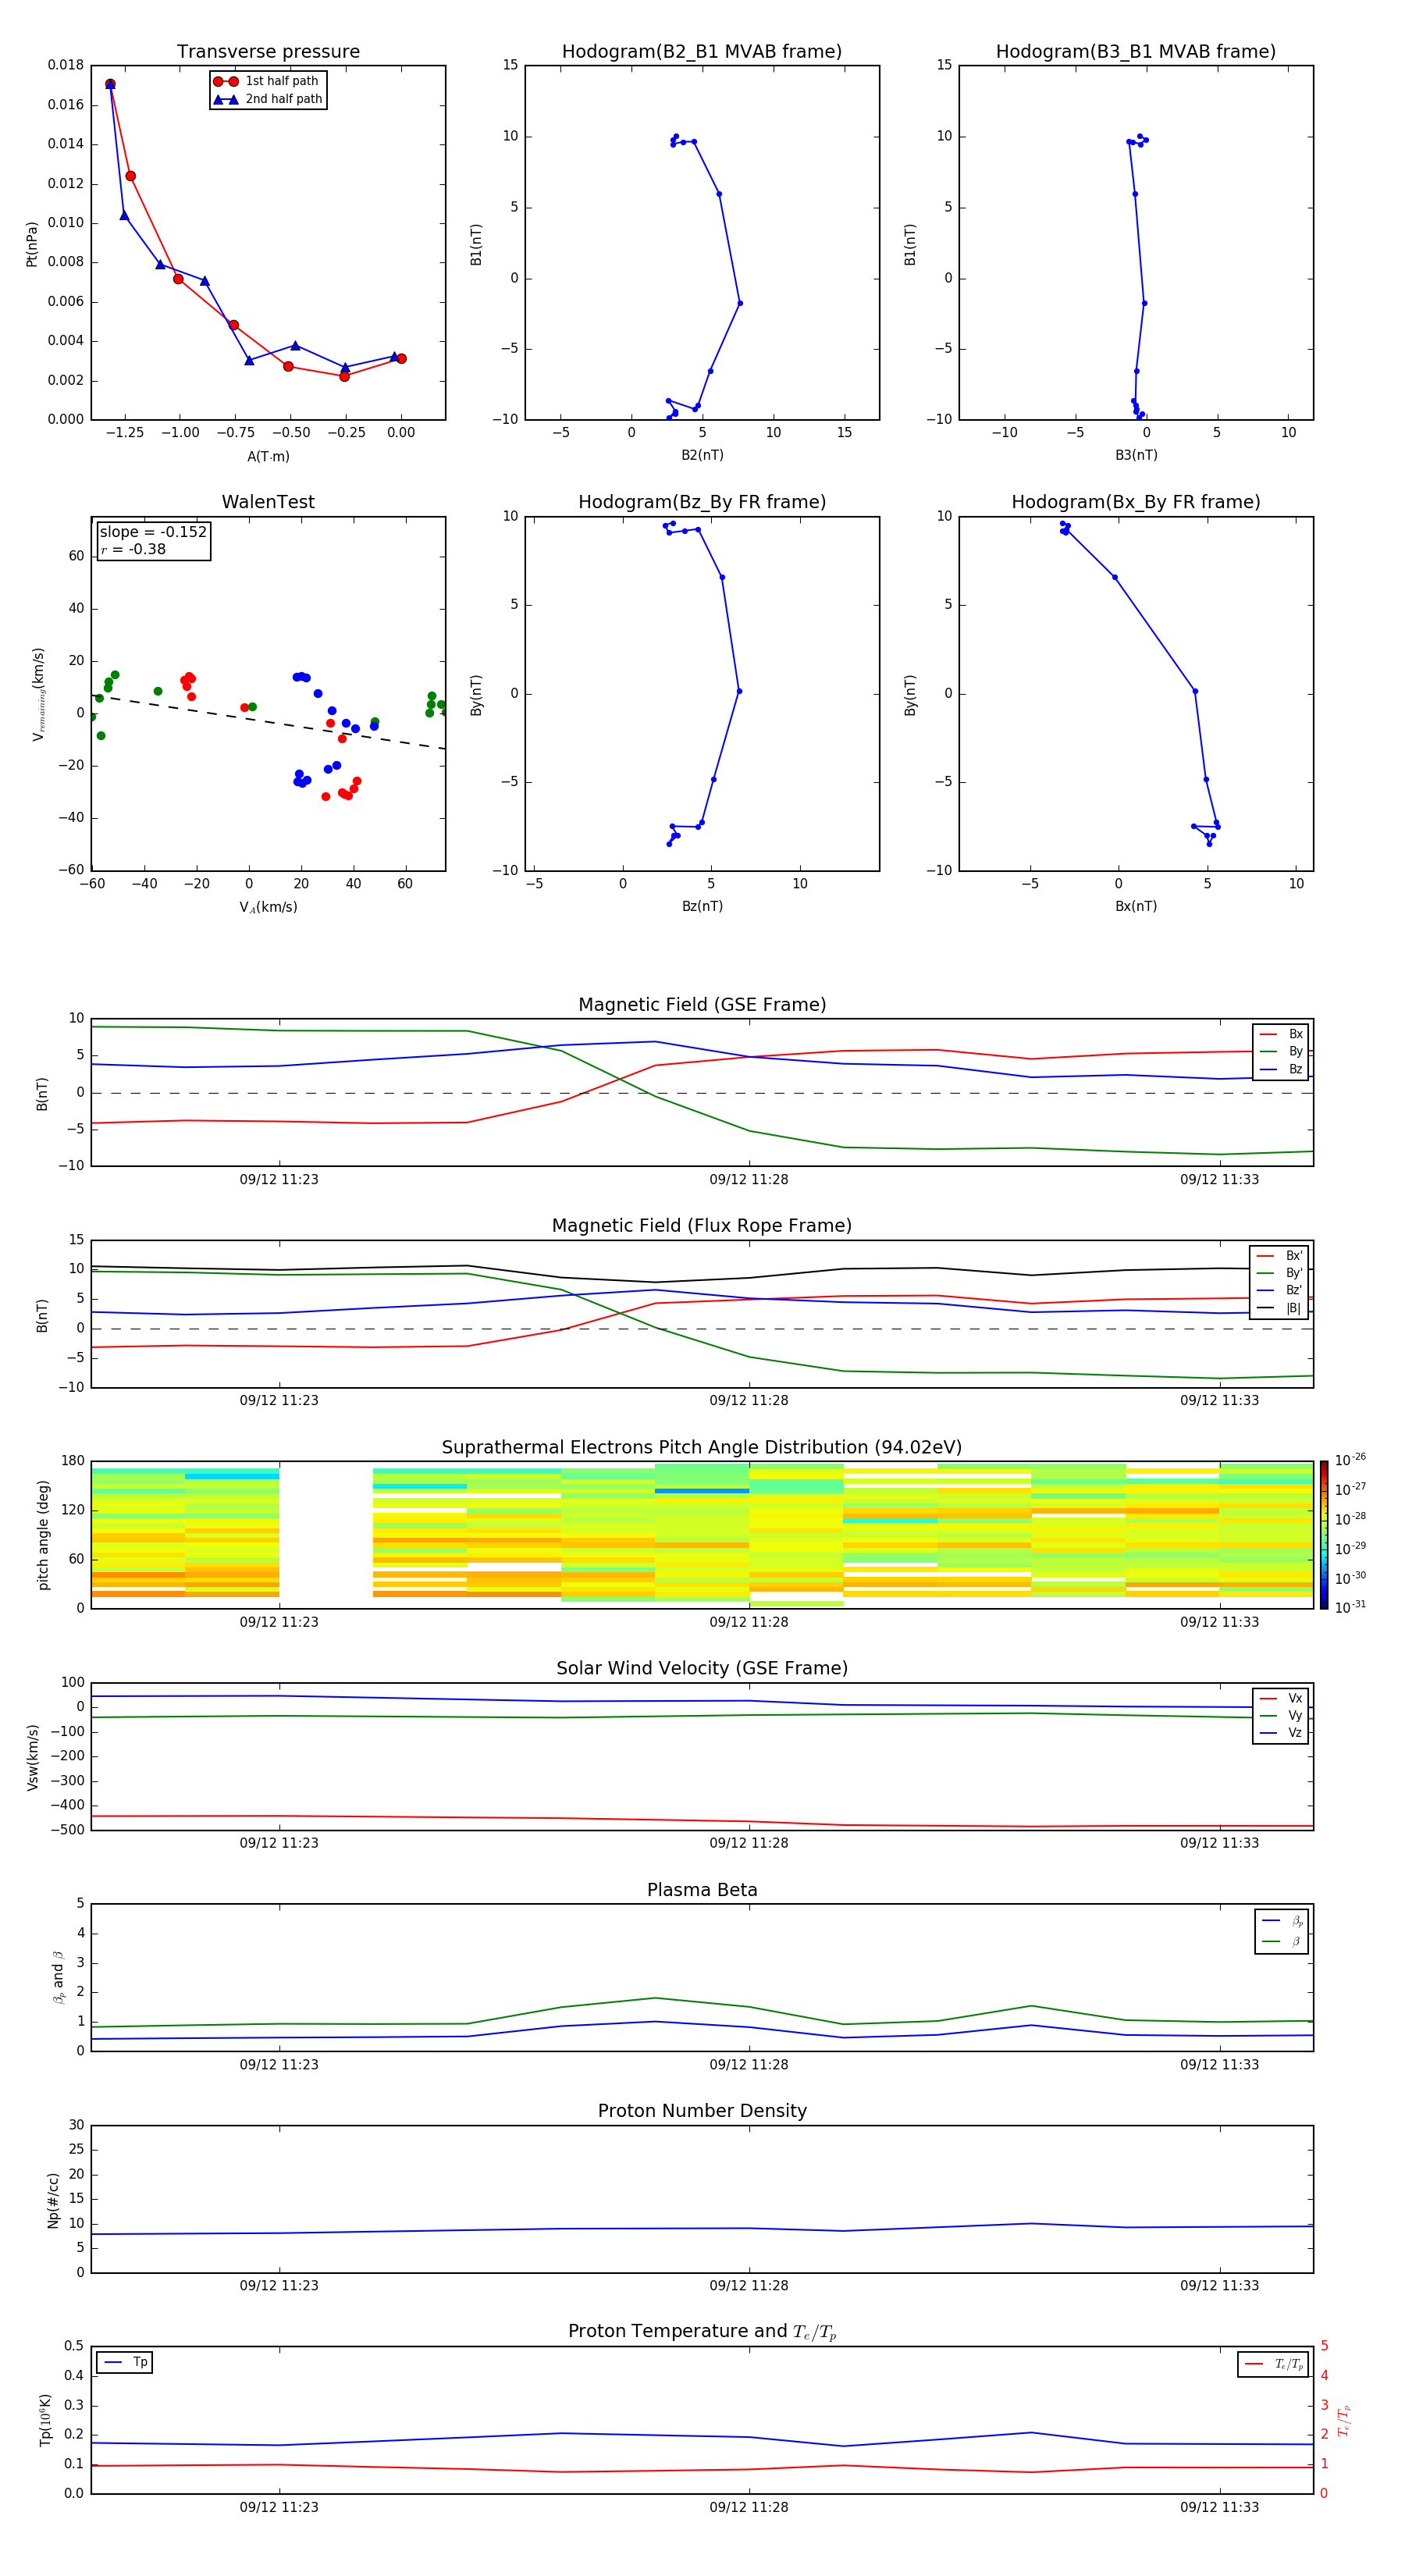Click the 10^-26 color bar label

tap(1350, 1460)
